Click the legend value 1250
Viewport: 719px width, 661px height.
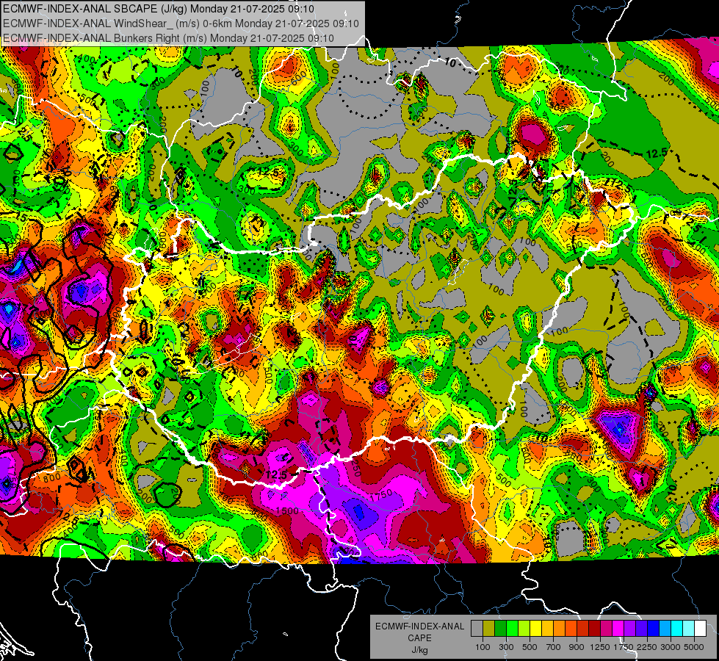point(600,647)
